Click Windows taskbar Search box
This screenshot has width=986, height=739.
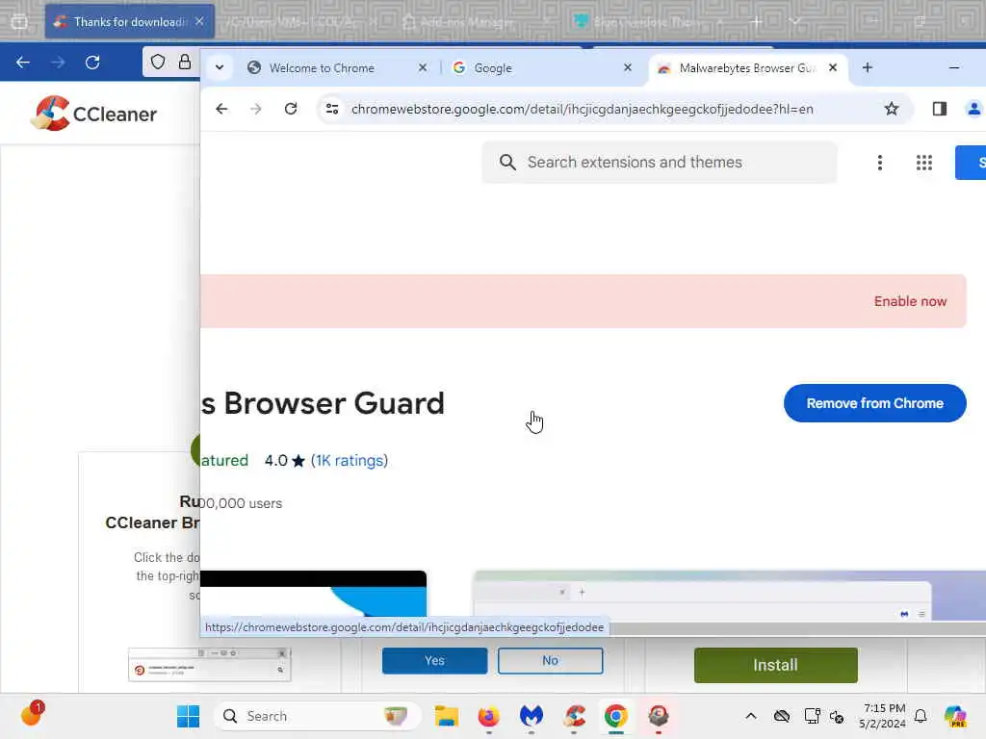pyautogui.click(x=317, y=716)
